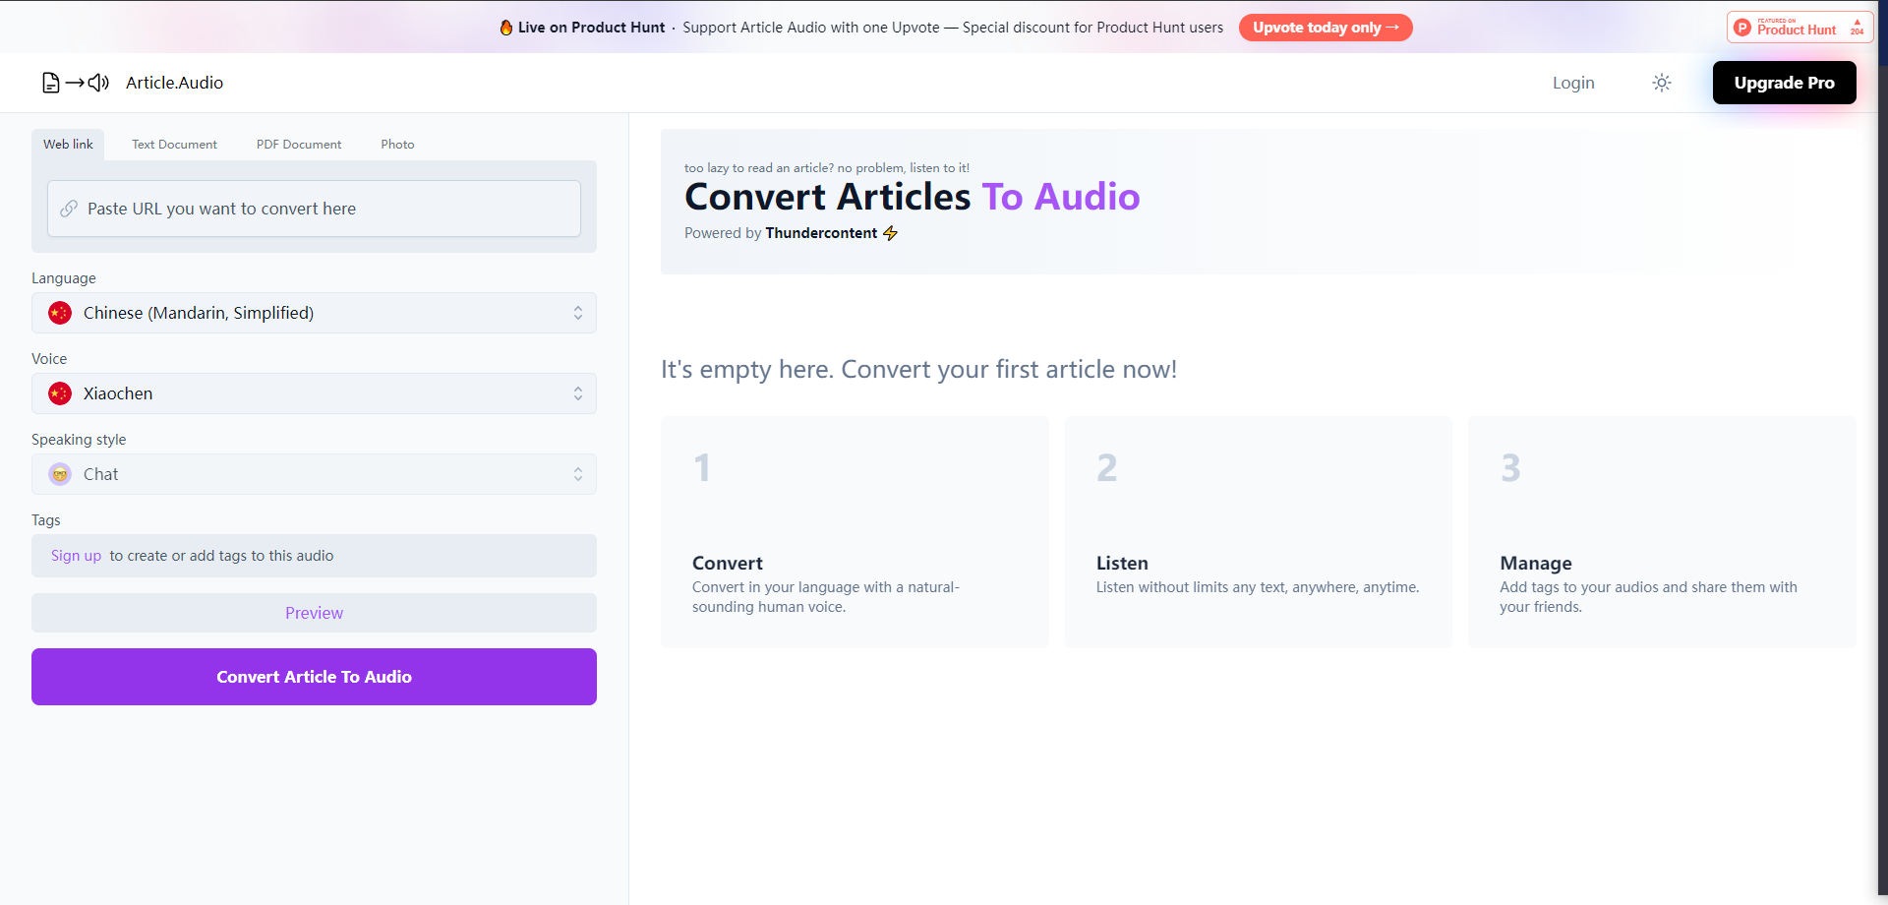Click the speaker icon in the logo

[x=98, y=83]
